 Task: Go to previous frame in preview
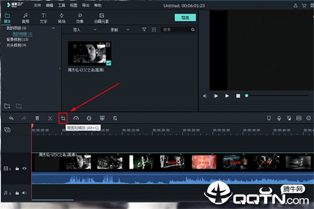coord(205,96)
